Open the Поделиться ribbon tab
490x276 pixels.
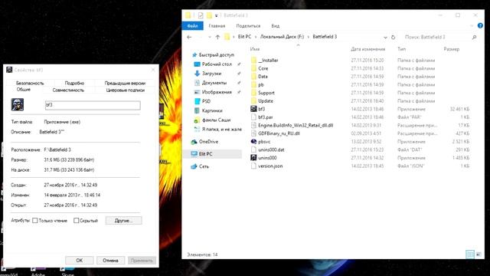[248, 26]
